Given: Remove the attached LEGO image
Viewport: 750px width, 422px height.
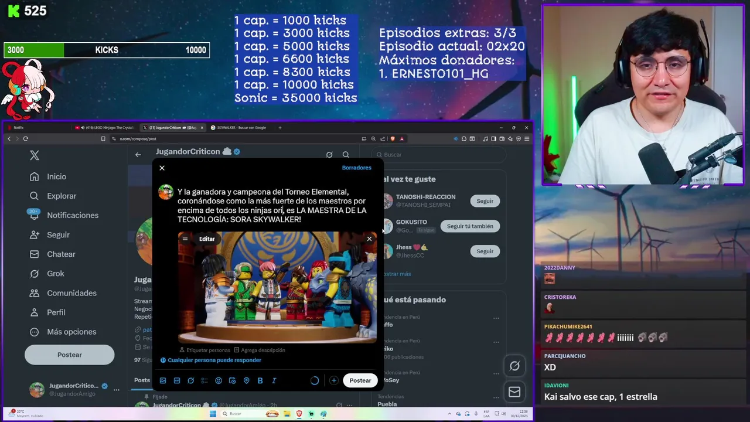Looking at the screenshot, I should (x=369, y=239).
